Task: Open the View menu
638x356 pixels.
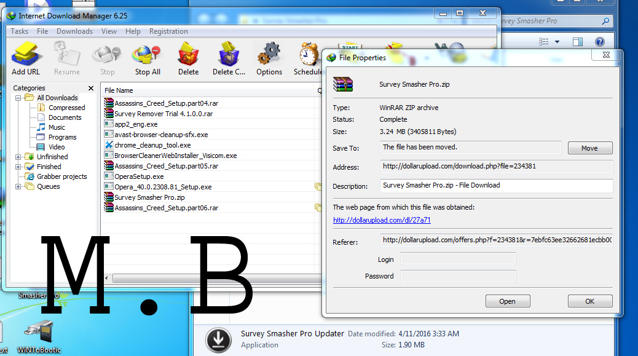Action: (109, 31)
